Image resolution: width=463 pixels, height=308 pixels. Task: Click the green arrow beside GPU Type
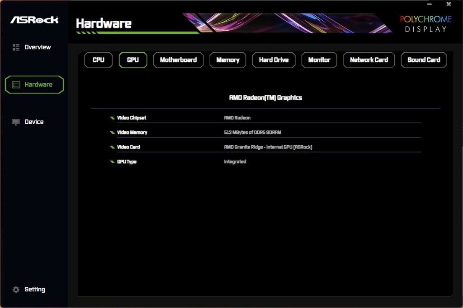coord(112,162)
